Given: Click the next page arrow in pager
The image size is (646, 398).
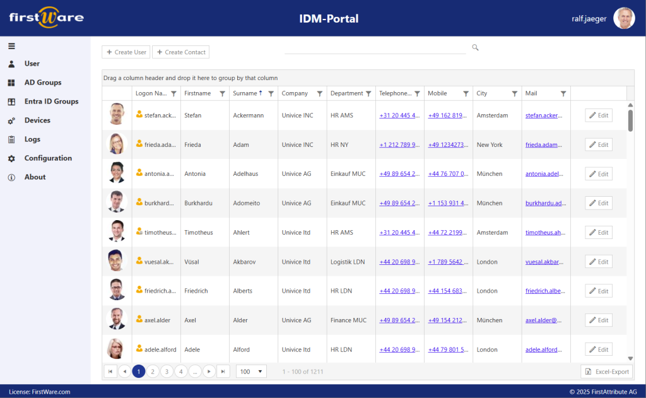Looking at the screenshot, I should (x=209, y=372).
